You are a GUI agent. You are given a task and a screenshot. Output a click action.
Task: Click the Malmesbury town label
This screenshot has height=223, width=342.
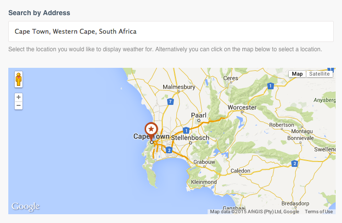tap(179, 87)
